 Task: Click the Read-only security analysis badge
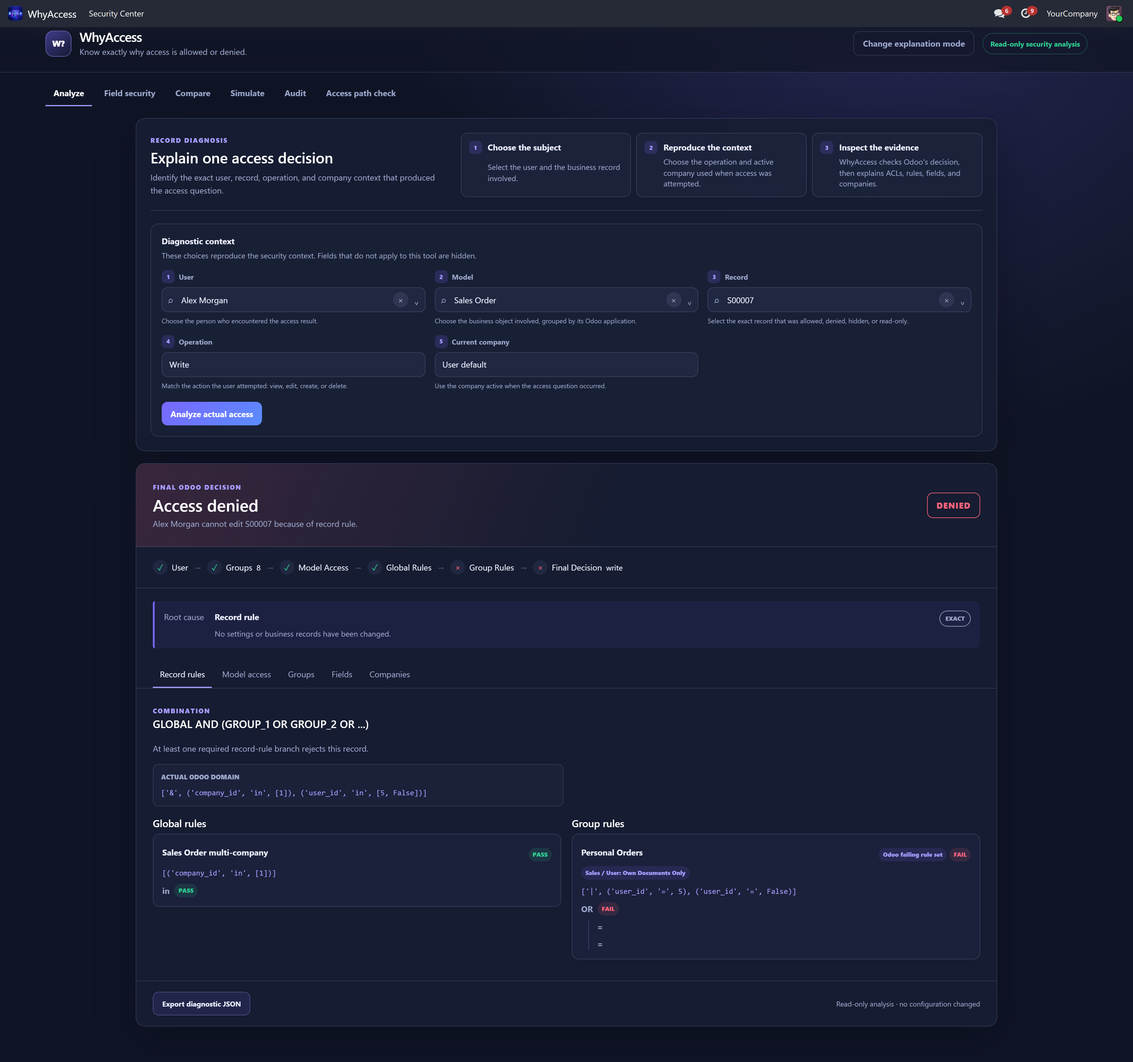pyautogui.click(x=1035, y=44)
